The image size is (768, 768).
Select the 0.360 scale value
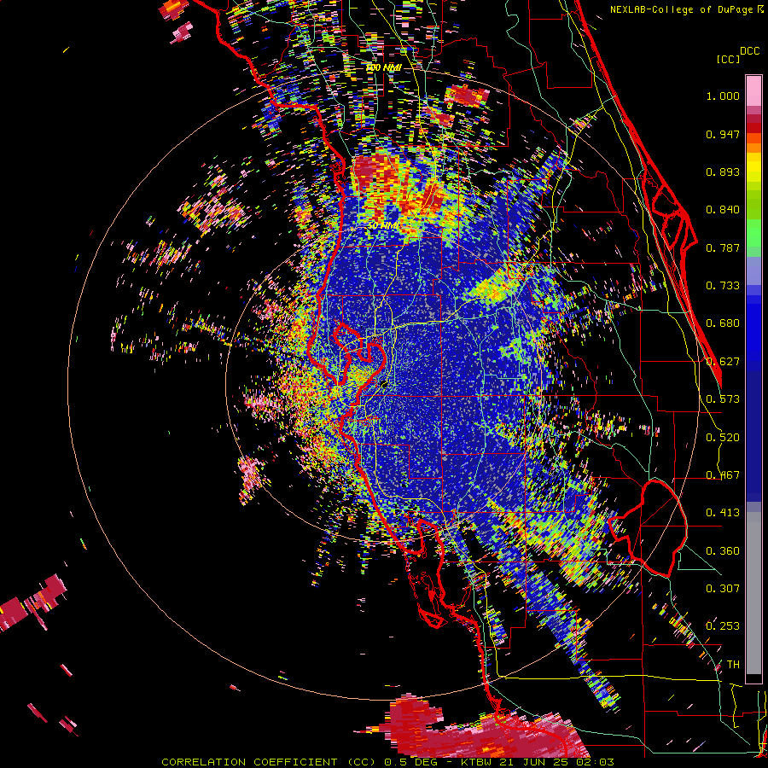(723, 551)
